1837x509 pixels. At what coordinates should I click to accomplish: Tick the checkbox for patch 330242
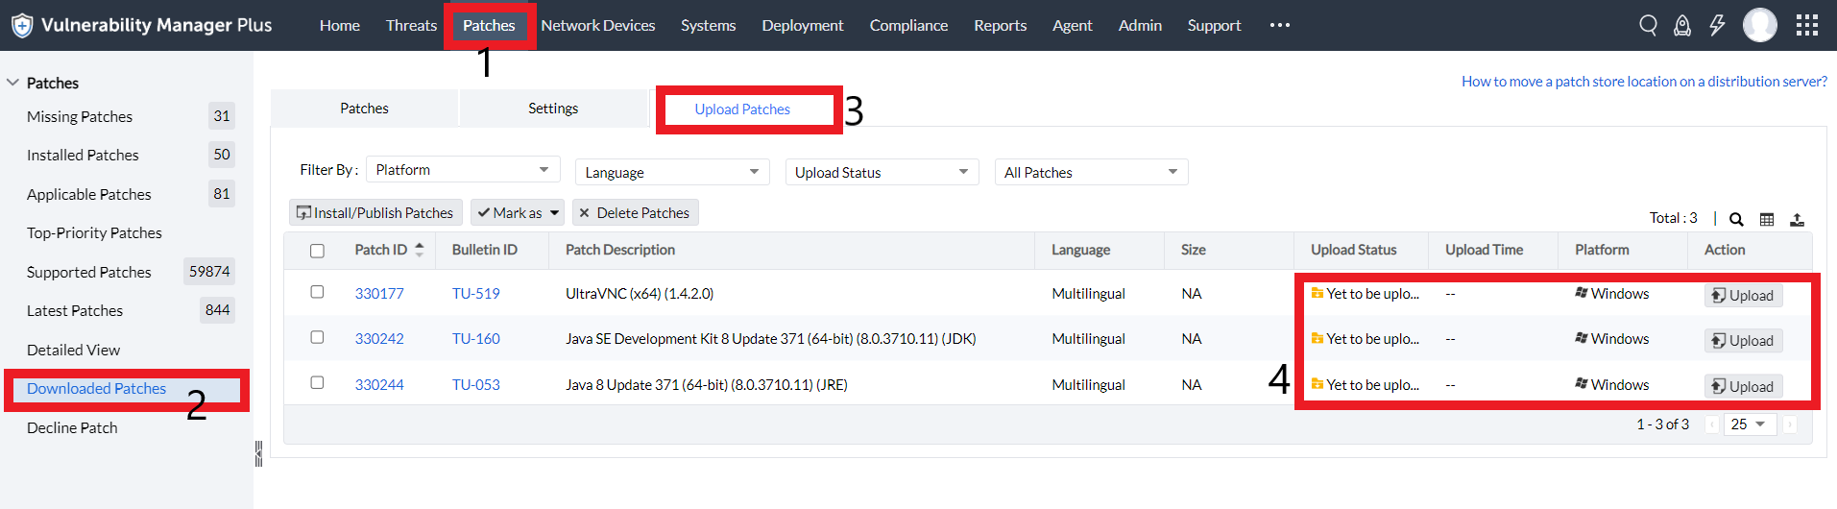tap(317, 337)
